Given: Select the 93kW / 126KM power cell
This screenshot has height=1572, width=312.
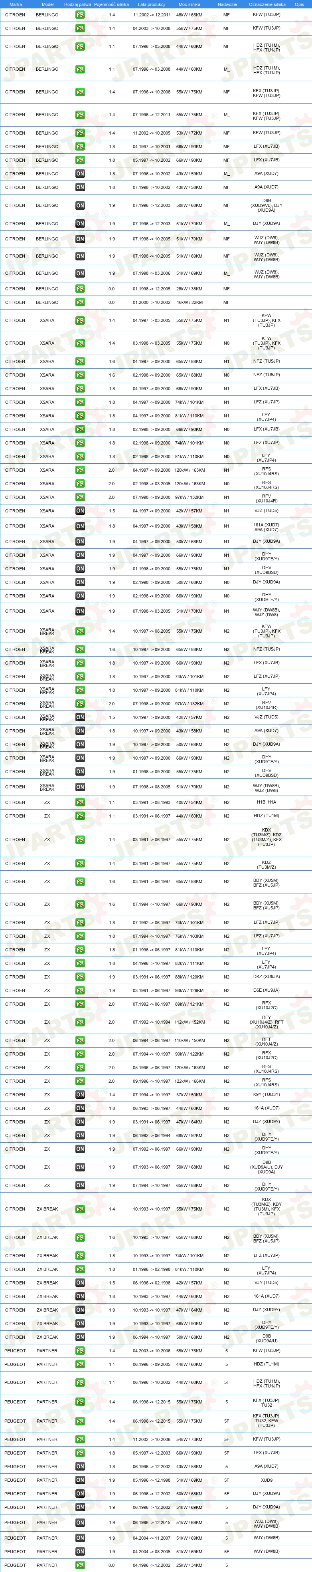Looking at the screenshot, I should (x=190, y=990).
